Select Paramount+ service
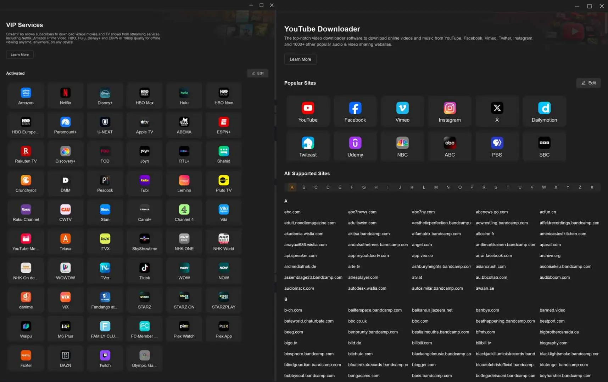This screenshot has height=382, width=608. 65,125
